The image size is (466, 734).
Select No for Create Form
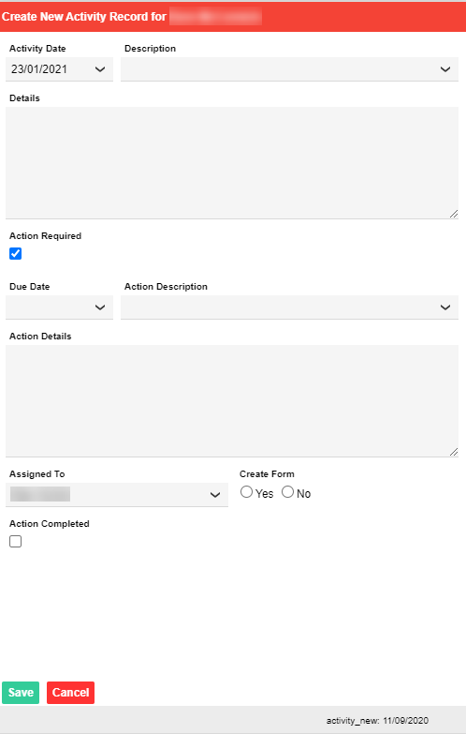[287, 492]
